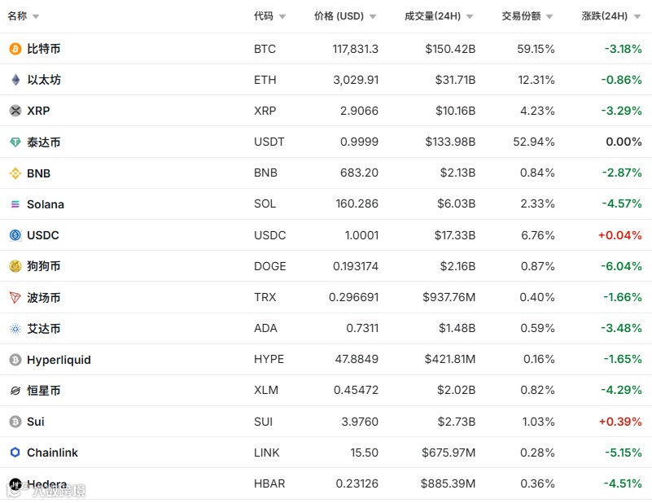Click the Ethereum diamond icon
The image size is (652, 503).
15,80
